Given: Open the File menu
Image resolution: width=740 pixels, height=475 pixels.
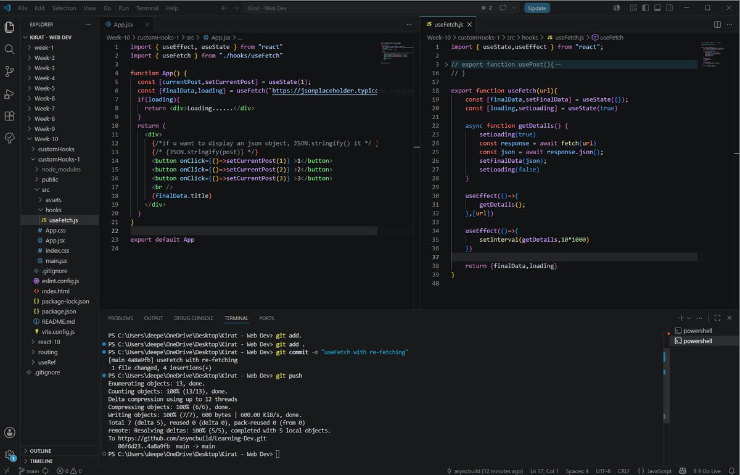Looking at the screenshot, I should tap(23, 8).
